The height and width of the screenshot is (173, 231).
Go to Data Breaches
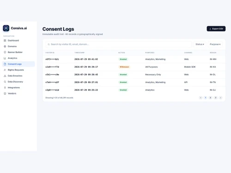(18, 76)
